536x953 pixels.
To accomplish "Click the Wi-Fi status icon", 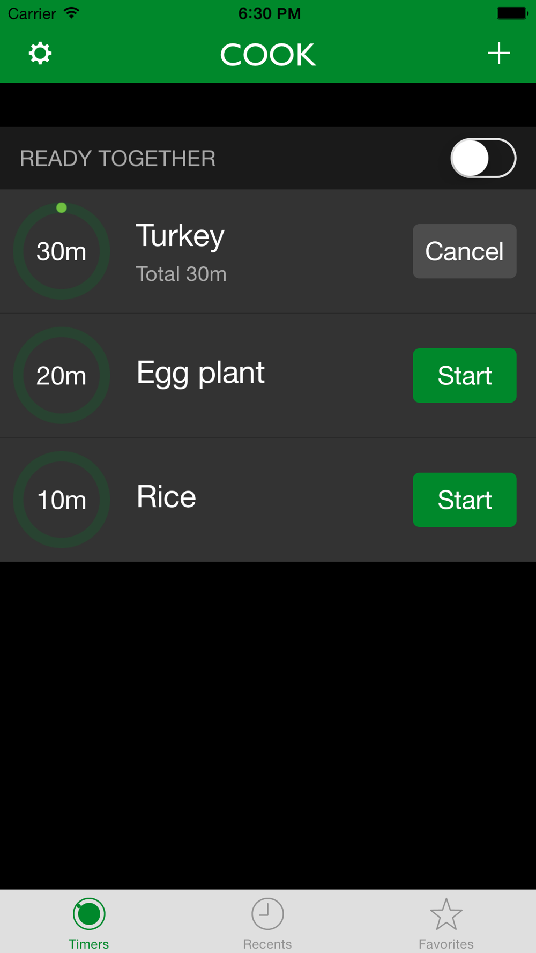I will 71,13.
